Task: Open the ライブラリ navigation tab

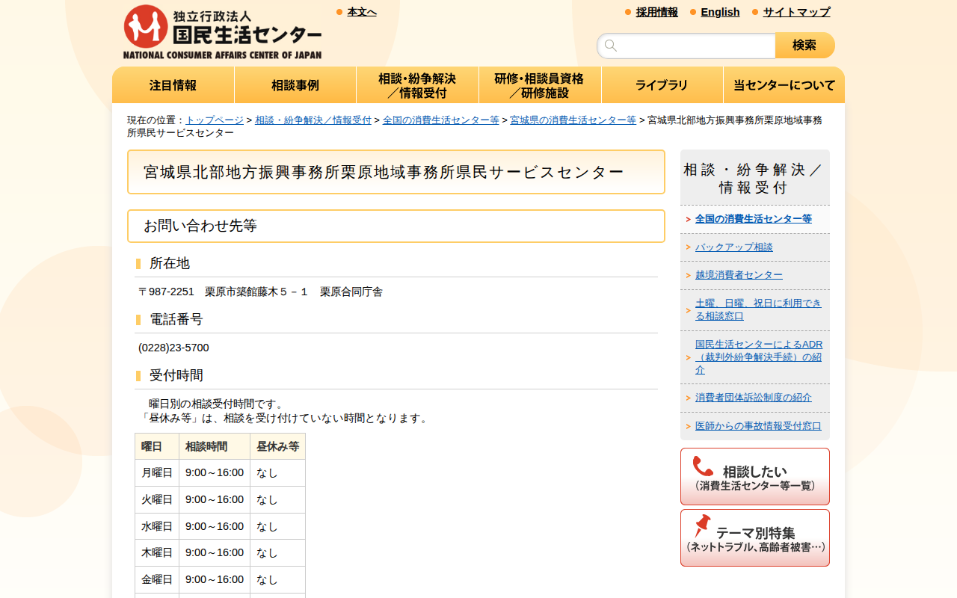Action: point(662,84)
